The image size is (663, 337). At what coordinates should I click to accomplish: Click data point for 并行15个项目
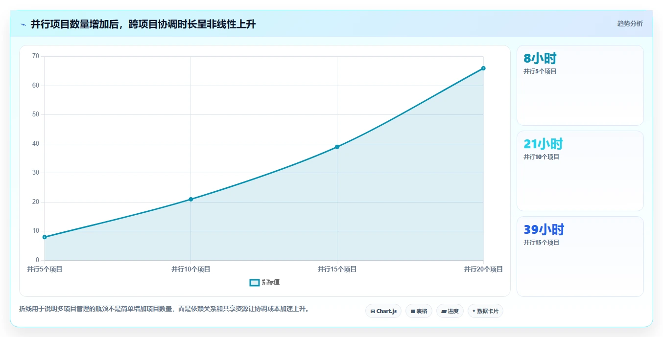337,147
